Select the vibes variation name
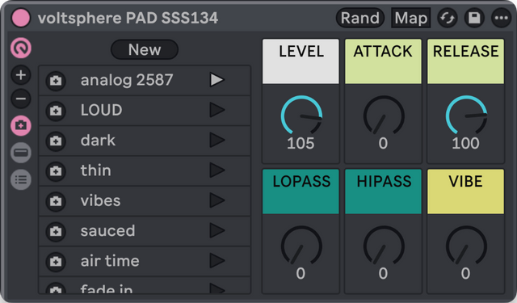The image size is (517, 303). click(100, 200)
